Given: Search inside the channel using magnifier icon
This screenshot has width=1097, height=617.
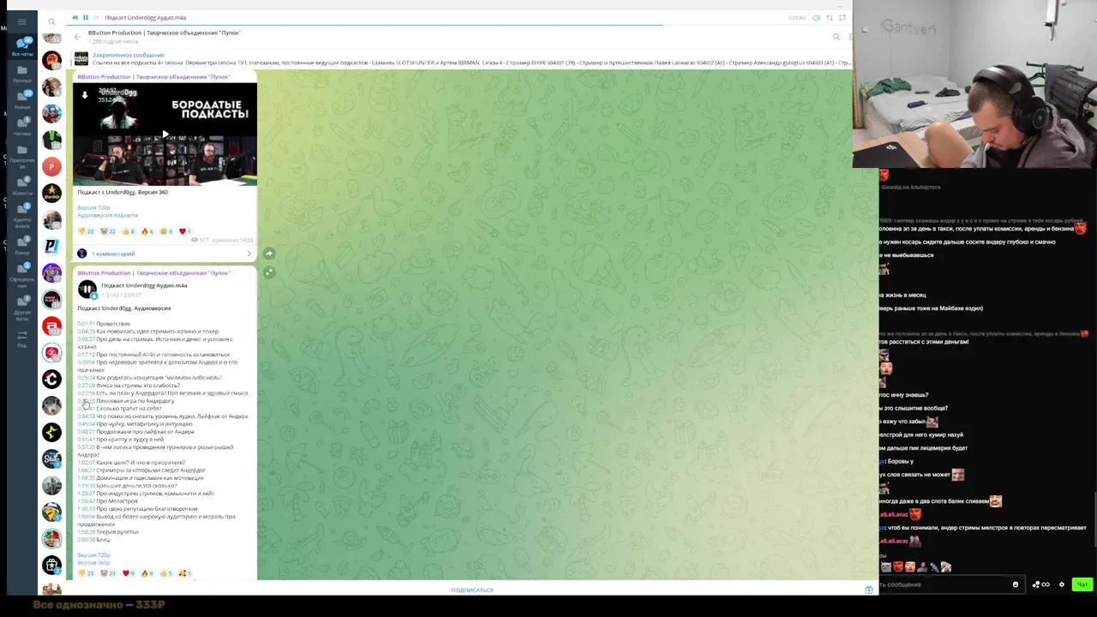Looking at the screenshot, I should coord(836,37).
